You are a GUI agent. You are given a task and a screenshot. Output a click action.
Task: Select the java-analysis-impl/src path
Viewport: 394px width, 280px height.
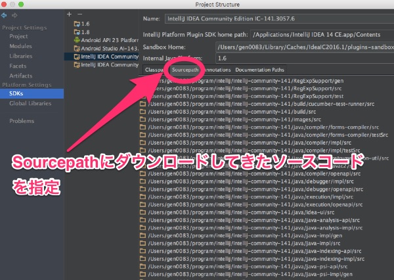click(255, 228)
